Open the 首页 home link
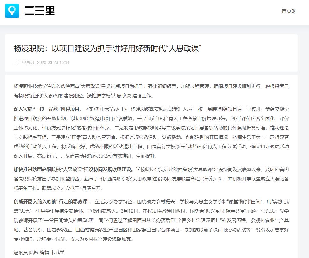 click(x=286, y=11)
